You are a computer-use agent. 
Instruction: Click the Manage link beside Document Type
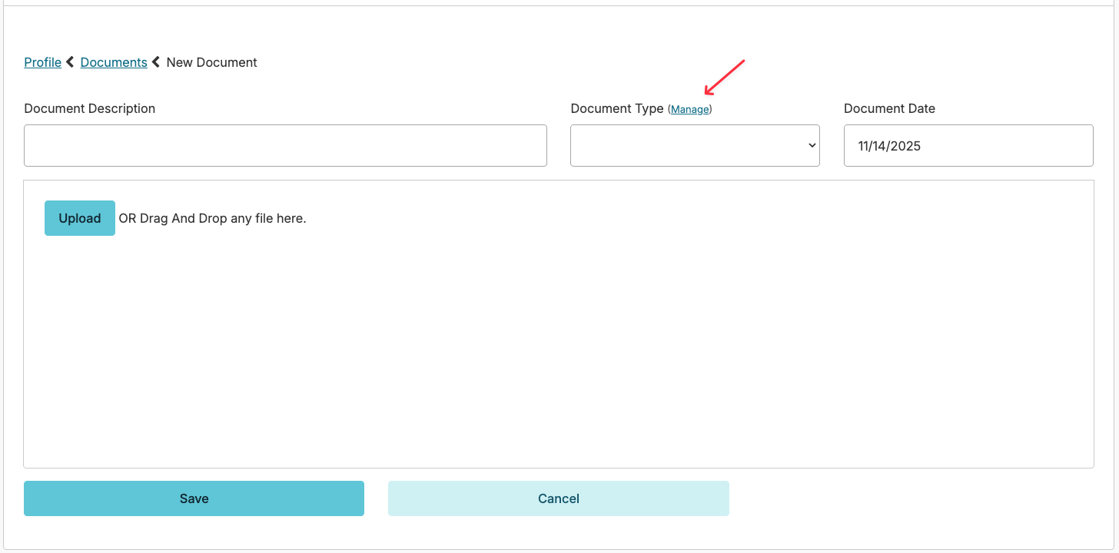pos(690,109)
